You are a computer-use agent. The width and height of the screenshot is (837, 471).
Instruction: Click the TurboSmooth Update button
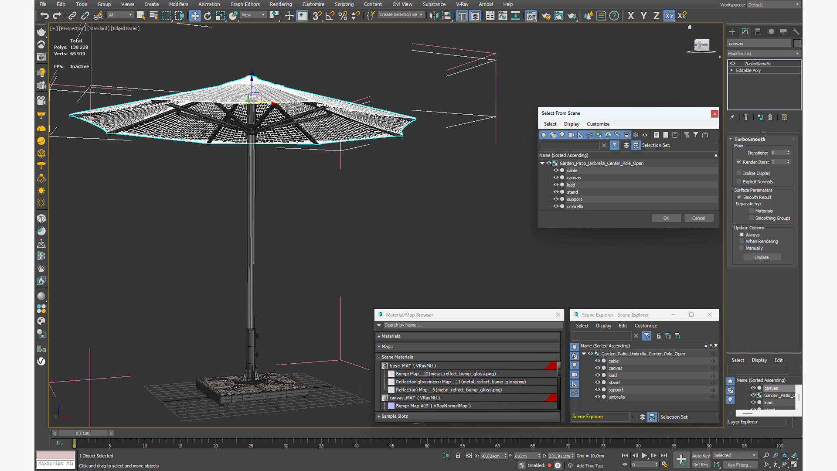[x=762, y=257]
